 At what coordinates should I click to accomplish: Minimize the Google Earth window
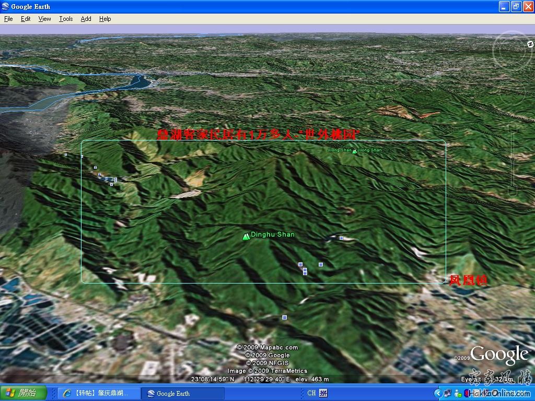504,6
